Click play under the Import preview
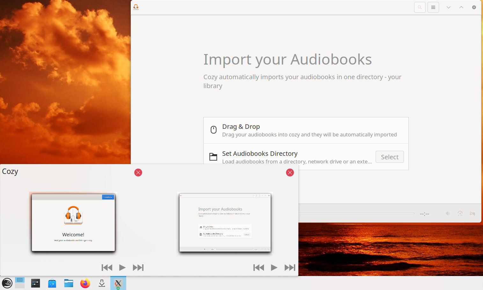Screen dimensions: 483x290 pos(274,267)
